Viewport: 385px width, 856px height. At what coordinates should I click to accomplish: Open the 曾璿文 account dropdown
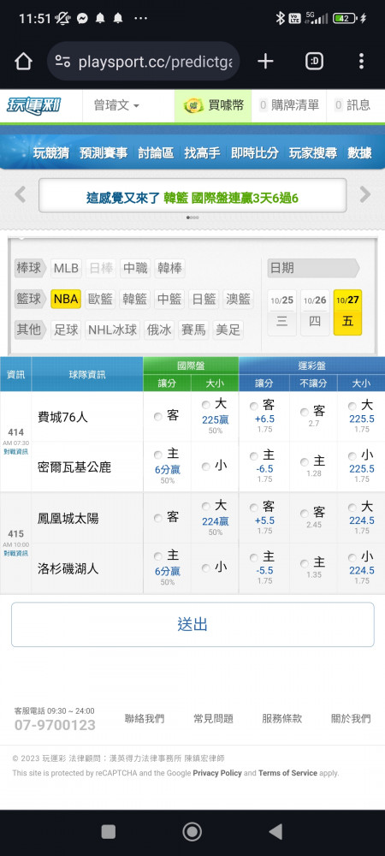pos(116,105)
